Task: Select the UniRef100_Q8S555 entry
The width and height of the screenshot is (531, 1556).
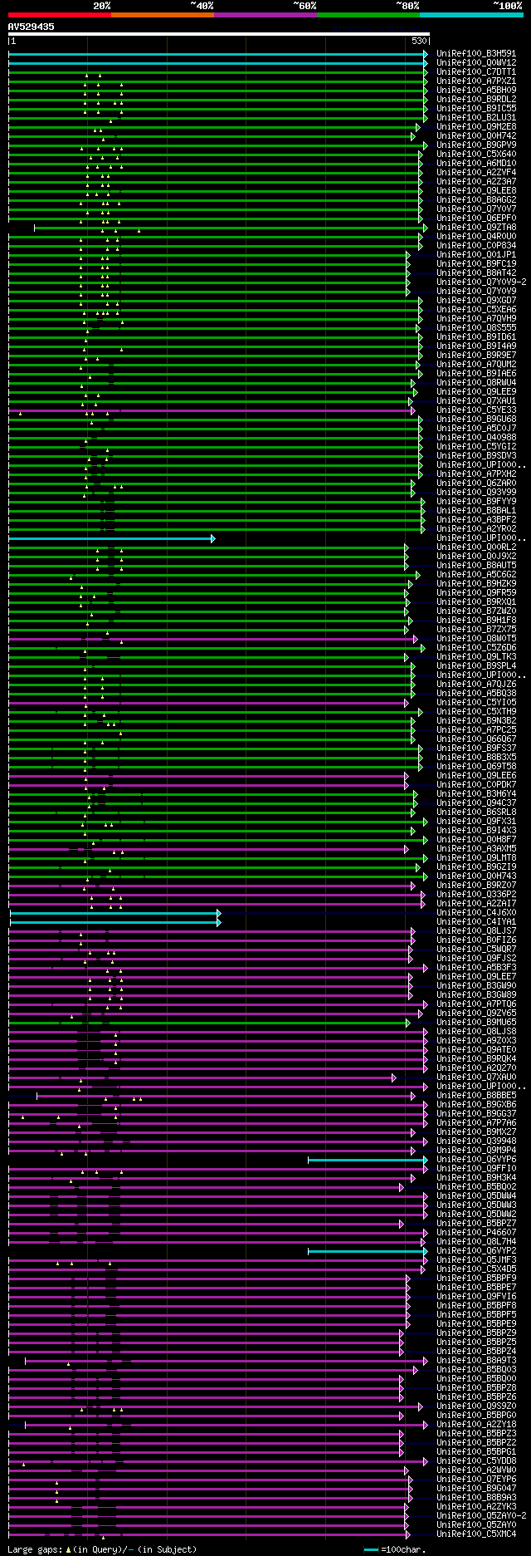Action: (x=476, y=328)
